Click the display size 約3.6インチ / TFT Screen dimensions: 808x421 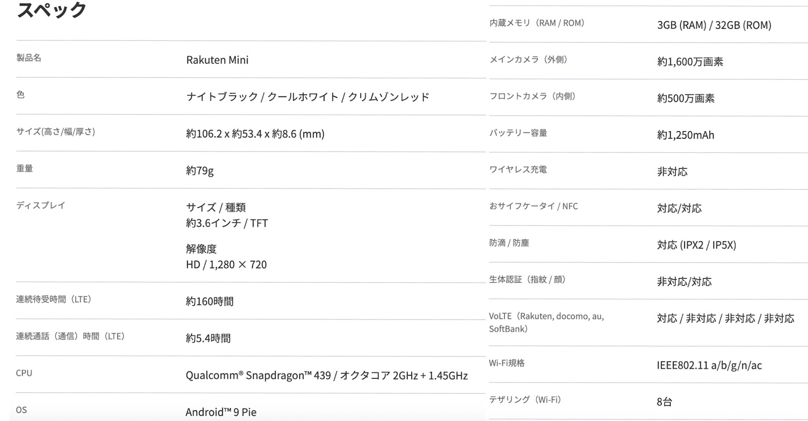(x=227, y=223)
